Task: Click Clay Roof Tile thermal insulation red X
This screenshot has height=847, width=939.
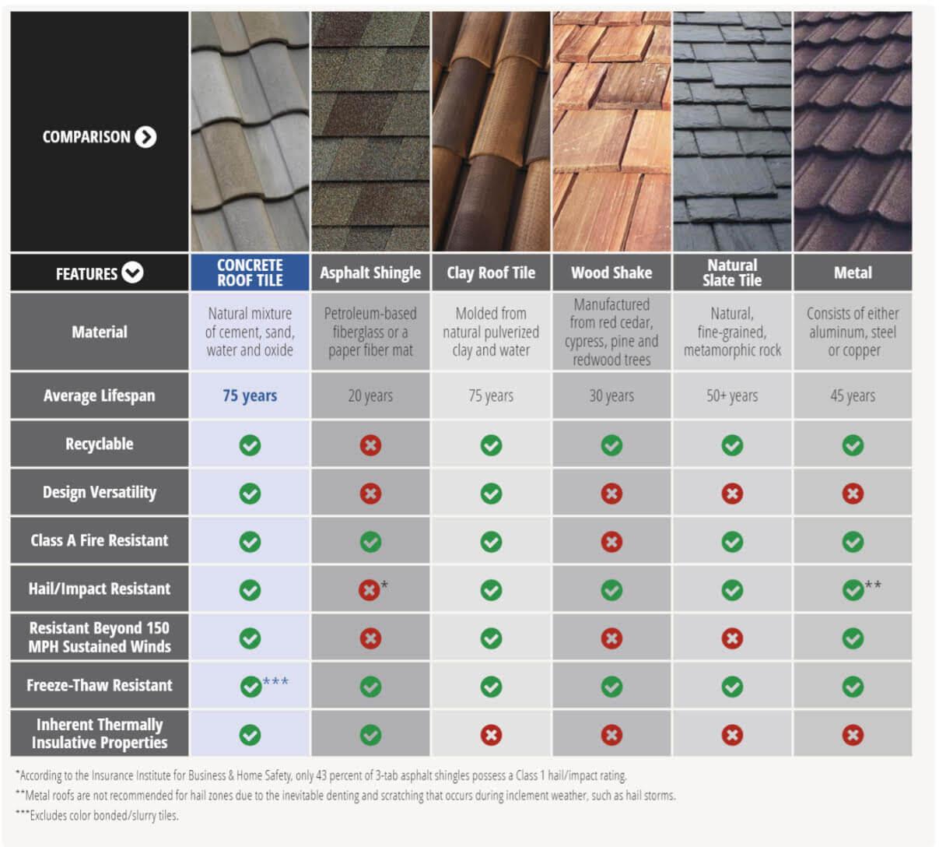Action: pyautogui.click(x=491, y=735)
